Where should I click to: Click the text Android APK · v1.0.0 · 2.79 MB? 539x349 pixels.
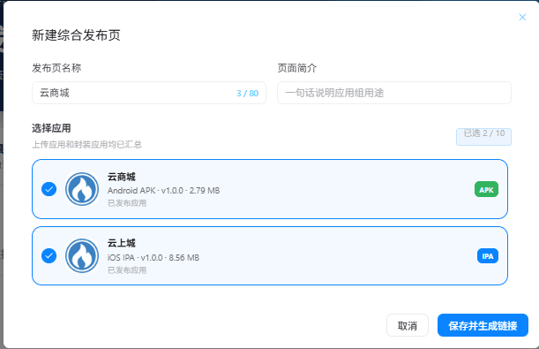tap(163, 190)
